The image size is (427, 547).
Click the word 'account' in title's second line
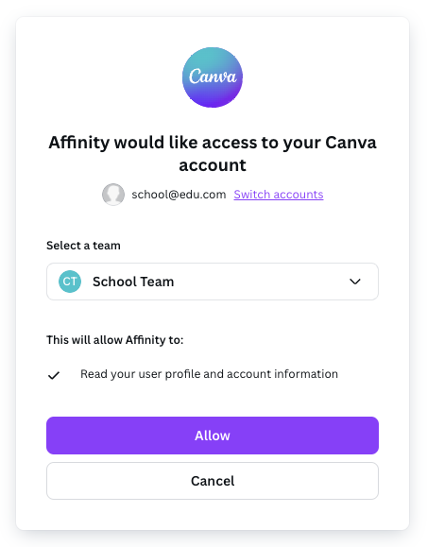(213, 165)
